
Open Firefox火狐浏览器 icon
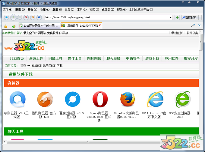click(x=128, y=99)
